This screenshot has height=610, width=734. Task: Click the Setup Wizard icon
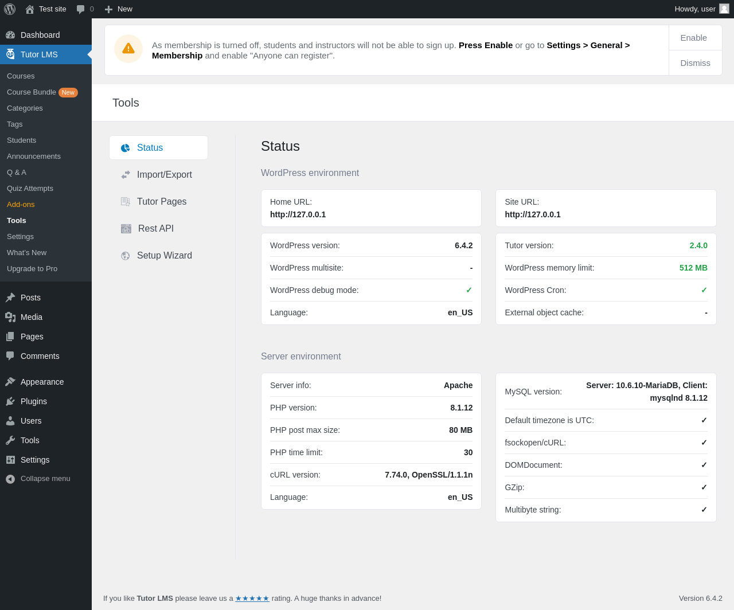pos(126,256)
